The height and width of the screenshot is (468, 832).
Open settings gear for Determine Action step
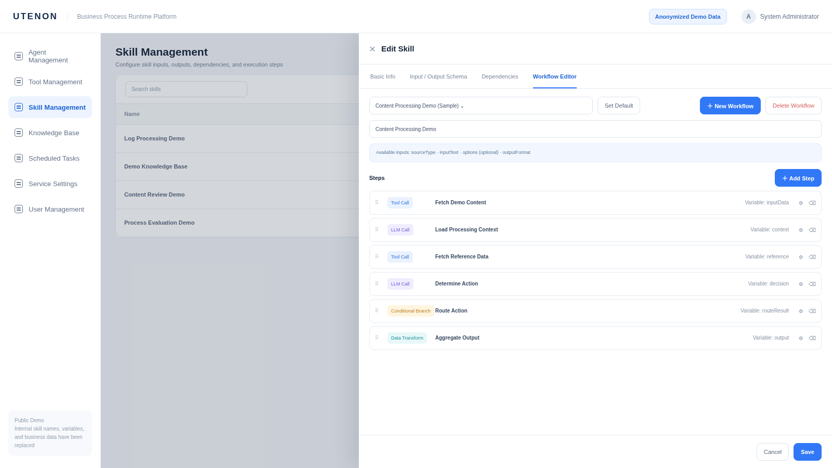click(801, 284)
